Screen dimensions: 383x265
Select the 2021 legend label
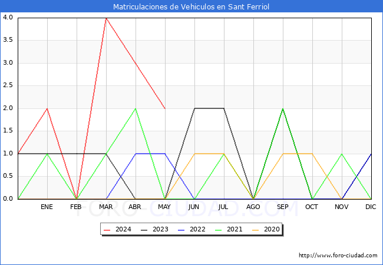235,230
